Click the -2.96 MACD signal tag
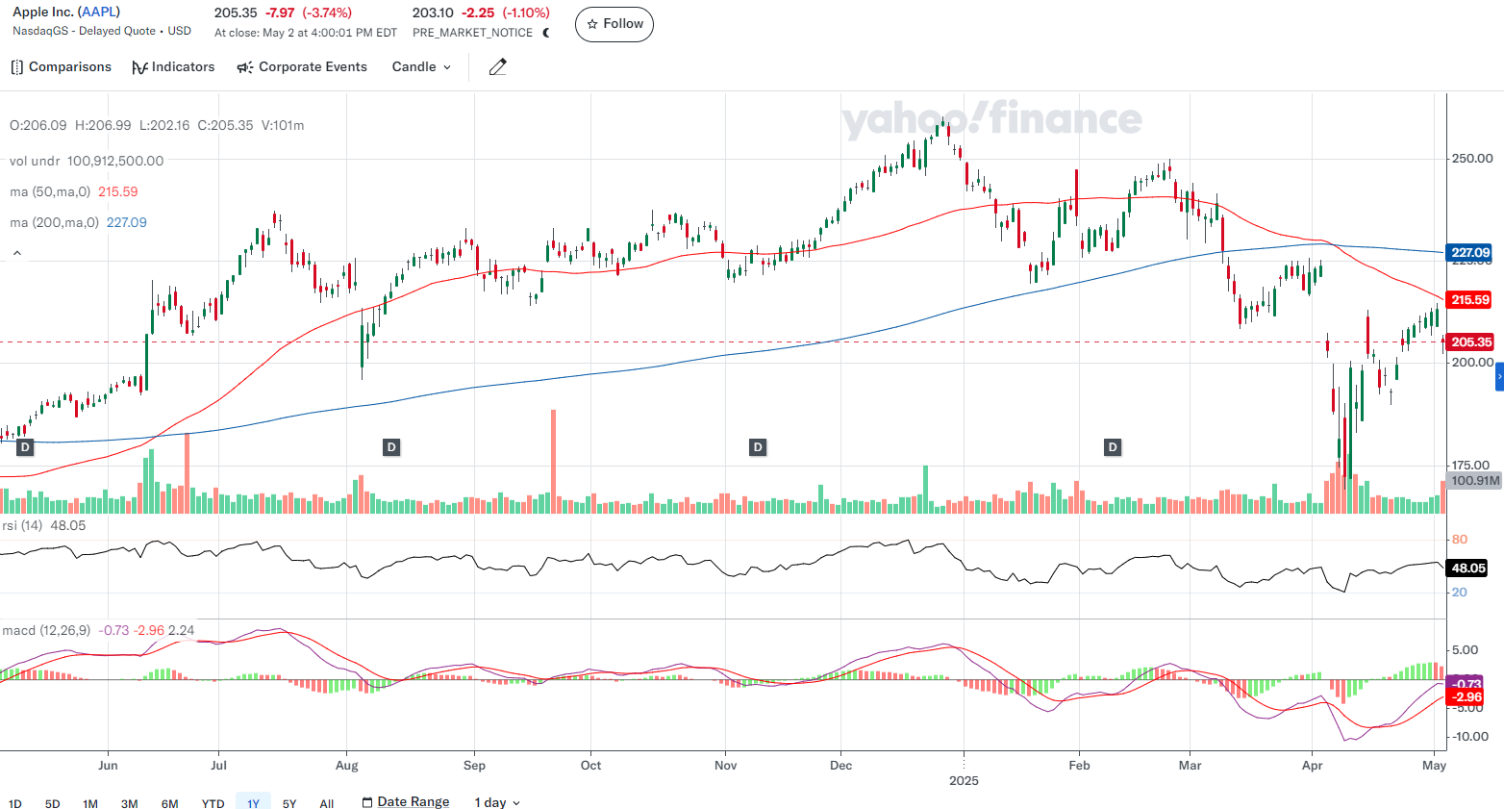 click(x=1466, y=697)
